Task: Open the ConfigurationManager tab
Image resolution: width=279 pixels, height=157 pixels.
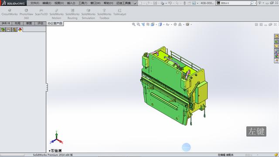Action: [14, 30]
